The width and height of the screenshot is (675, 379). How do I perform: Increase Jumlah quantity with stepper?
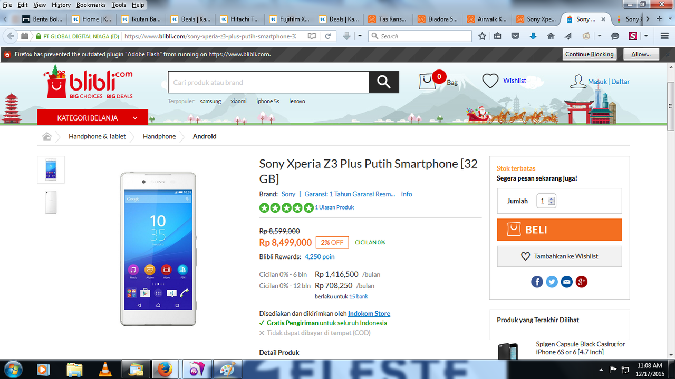point(552,199)
